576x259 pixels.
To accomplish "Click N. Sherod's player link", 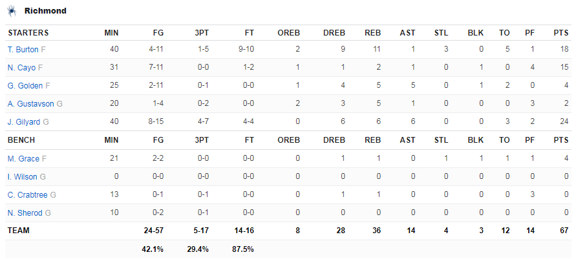I will (25, 212).
